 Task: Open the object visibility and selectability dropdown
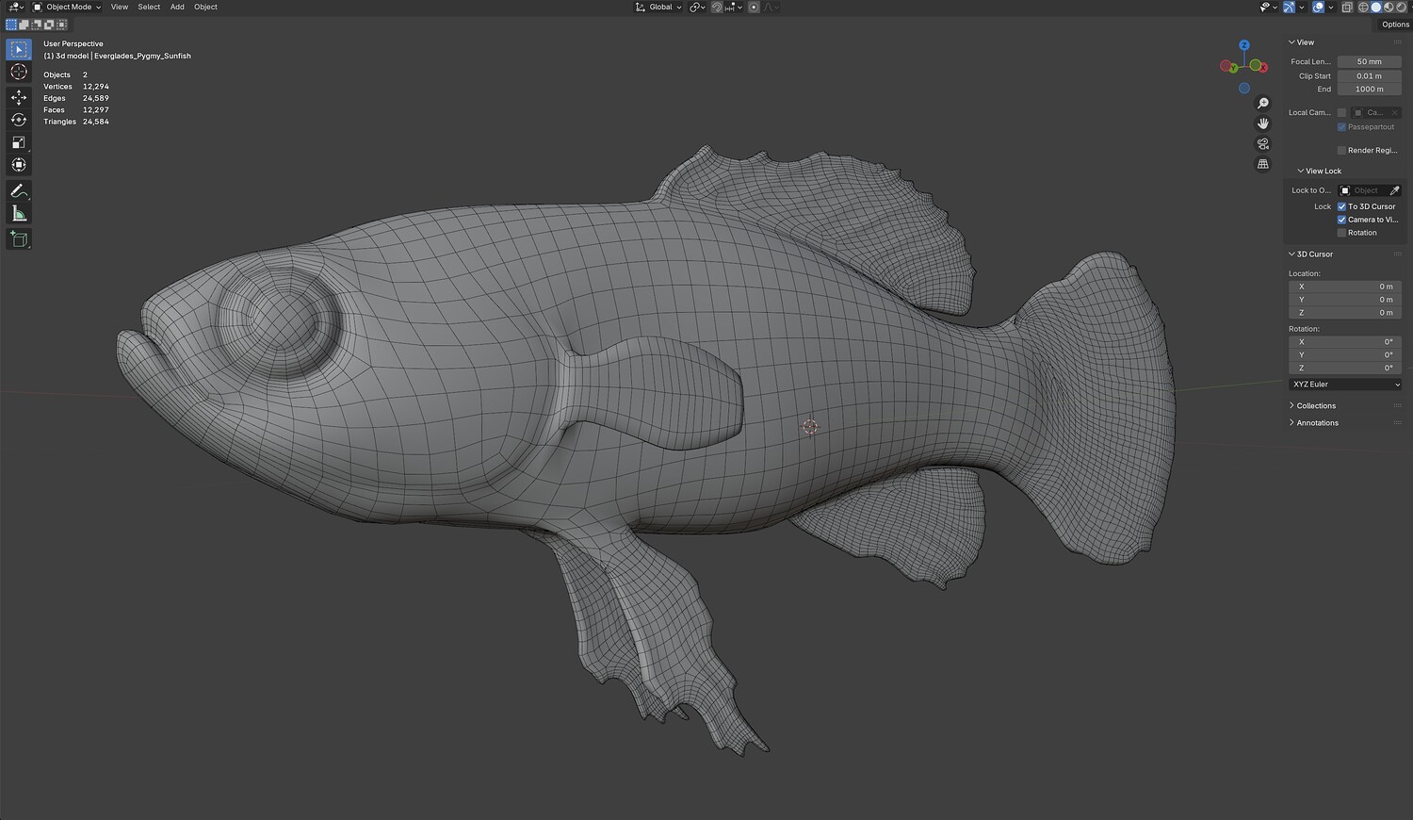1267,7
